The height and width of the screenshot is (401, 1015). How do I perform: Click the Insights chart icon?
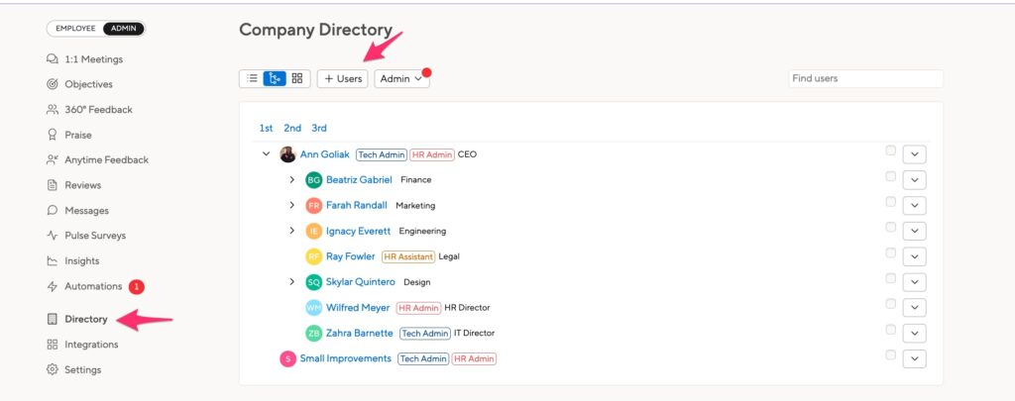click(x=53, y=260)
